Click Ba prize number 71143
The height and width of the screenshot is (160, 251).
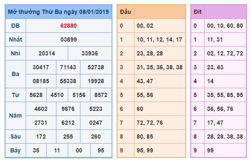[x=68, y=67]
